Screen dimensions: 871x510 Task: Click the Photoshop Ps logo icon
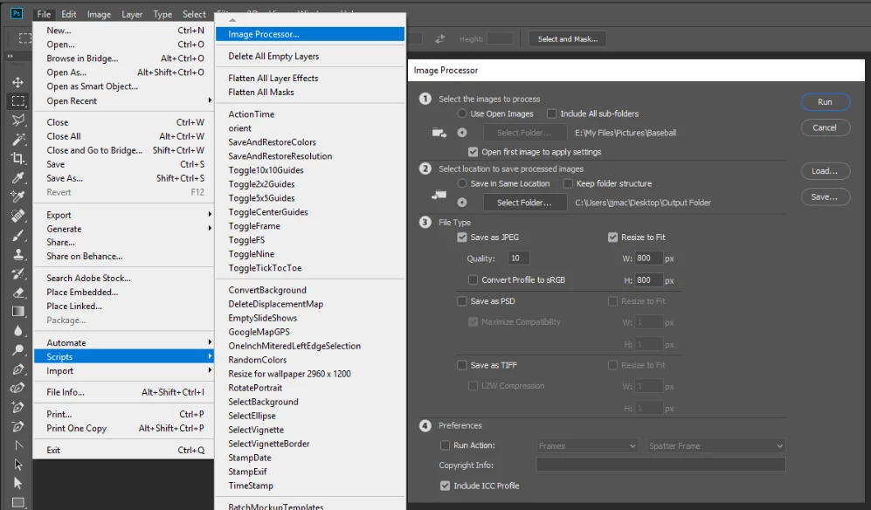click(x=17, y=13)
